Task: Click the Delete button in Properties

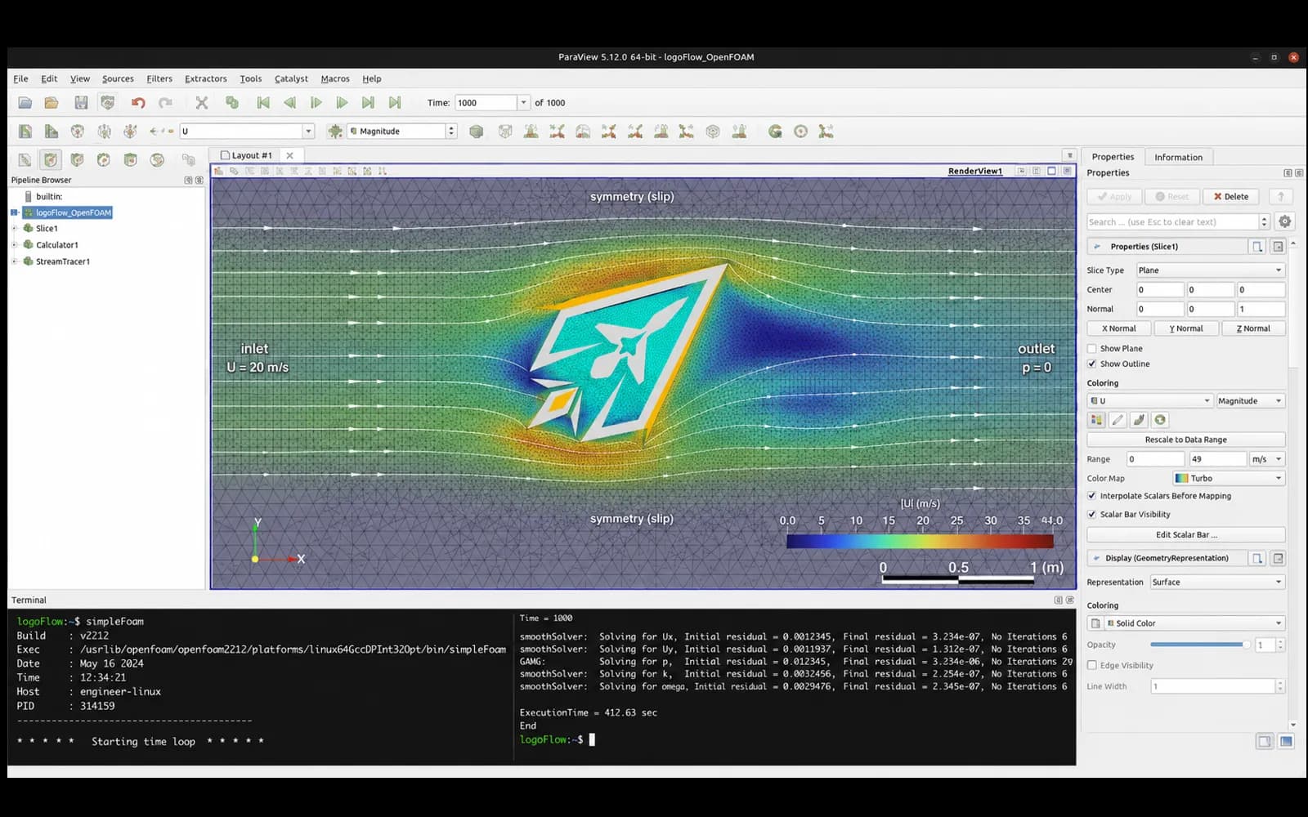Action: (1231, 197)
